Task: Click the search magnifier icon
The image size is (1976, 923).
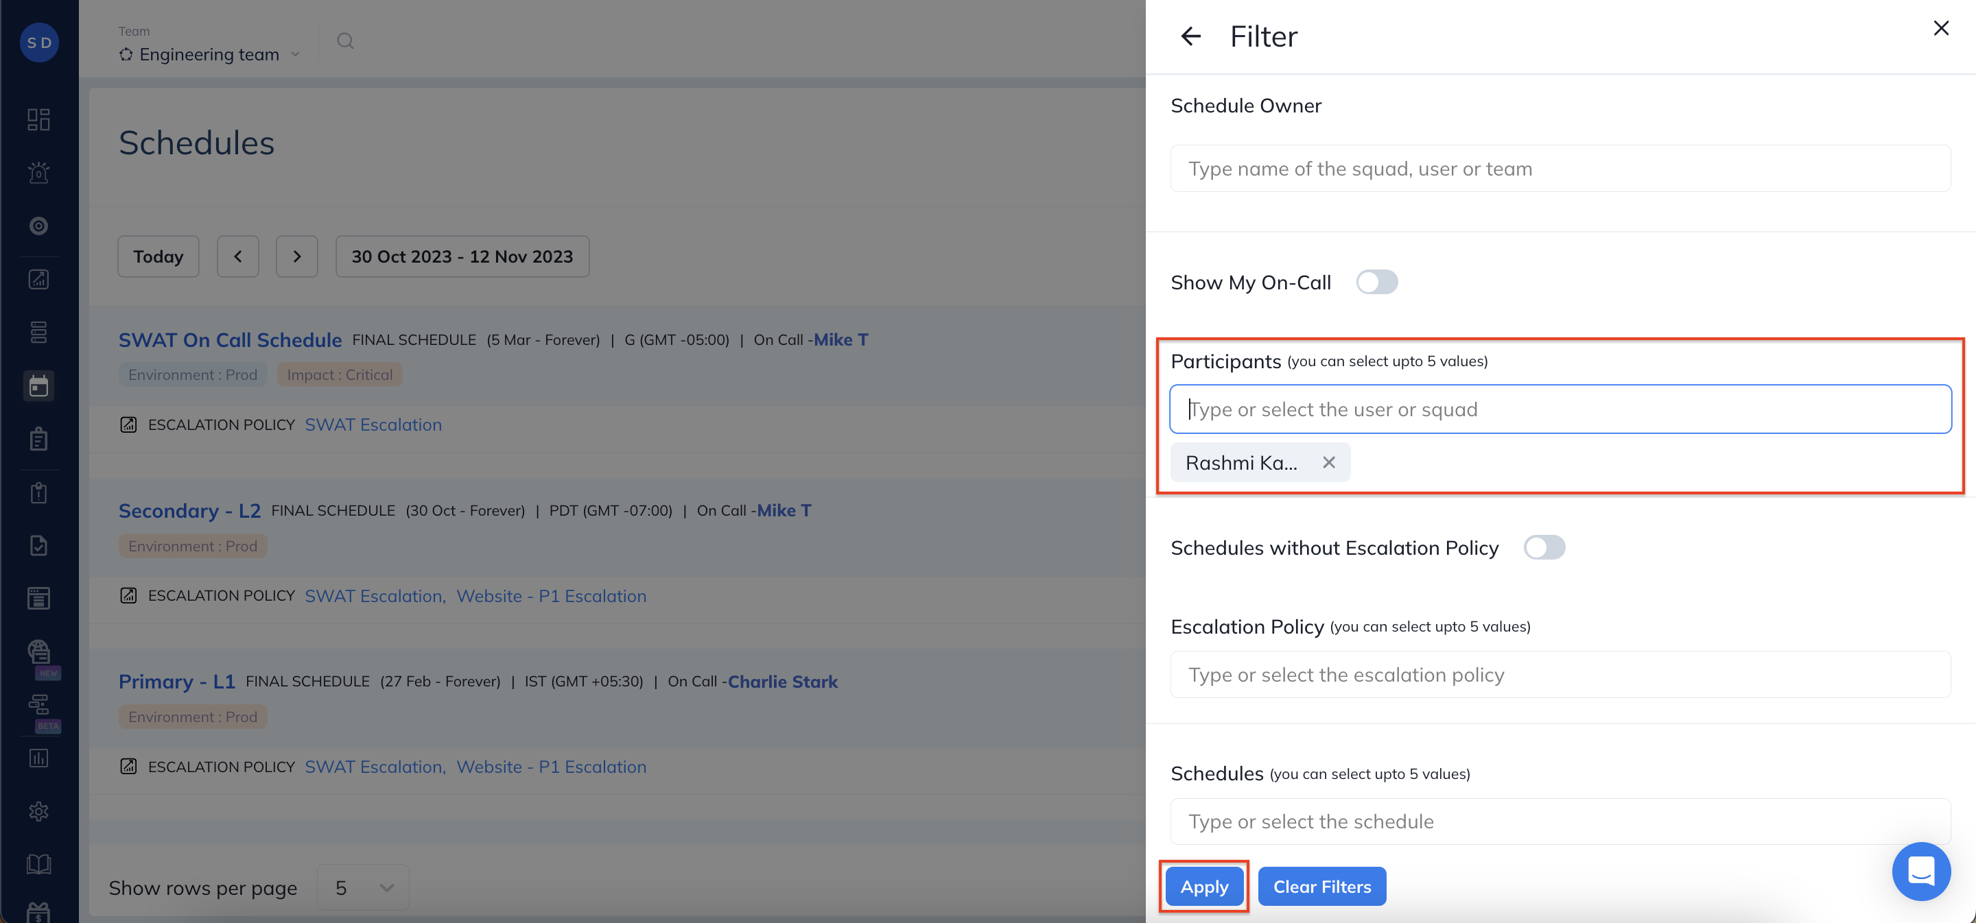Action: pyautogui.click(x=345, y=40)
